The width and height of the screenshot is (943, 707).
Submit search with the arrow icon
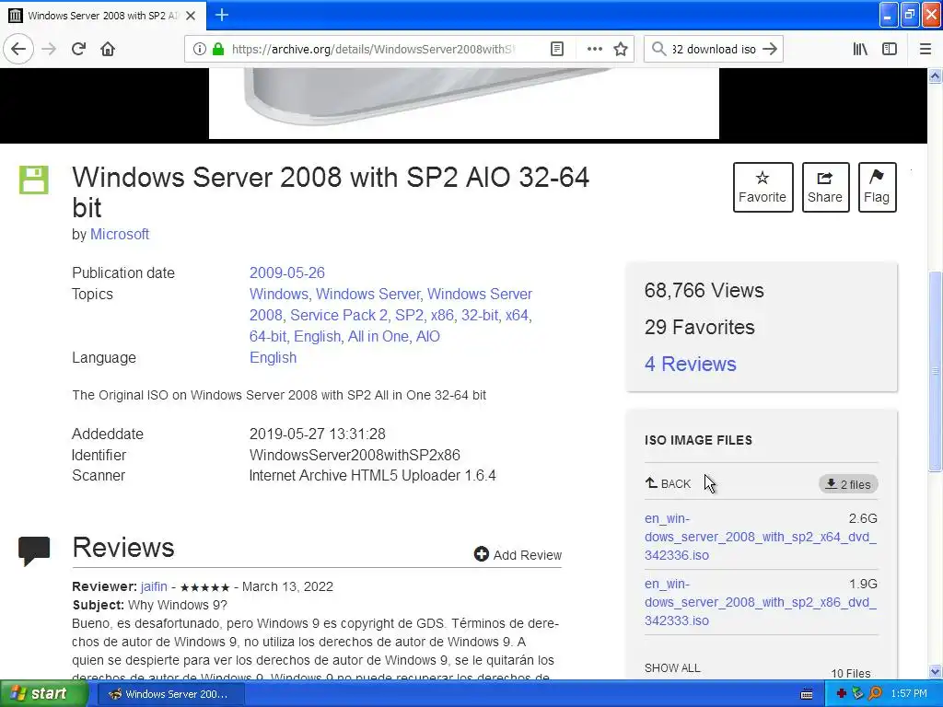tap(770, 49)
